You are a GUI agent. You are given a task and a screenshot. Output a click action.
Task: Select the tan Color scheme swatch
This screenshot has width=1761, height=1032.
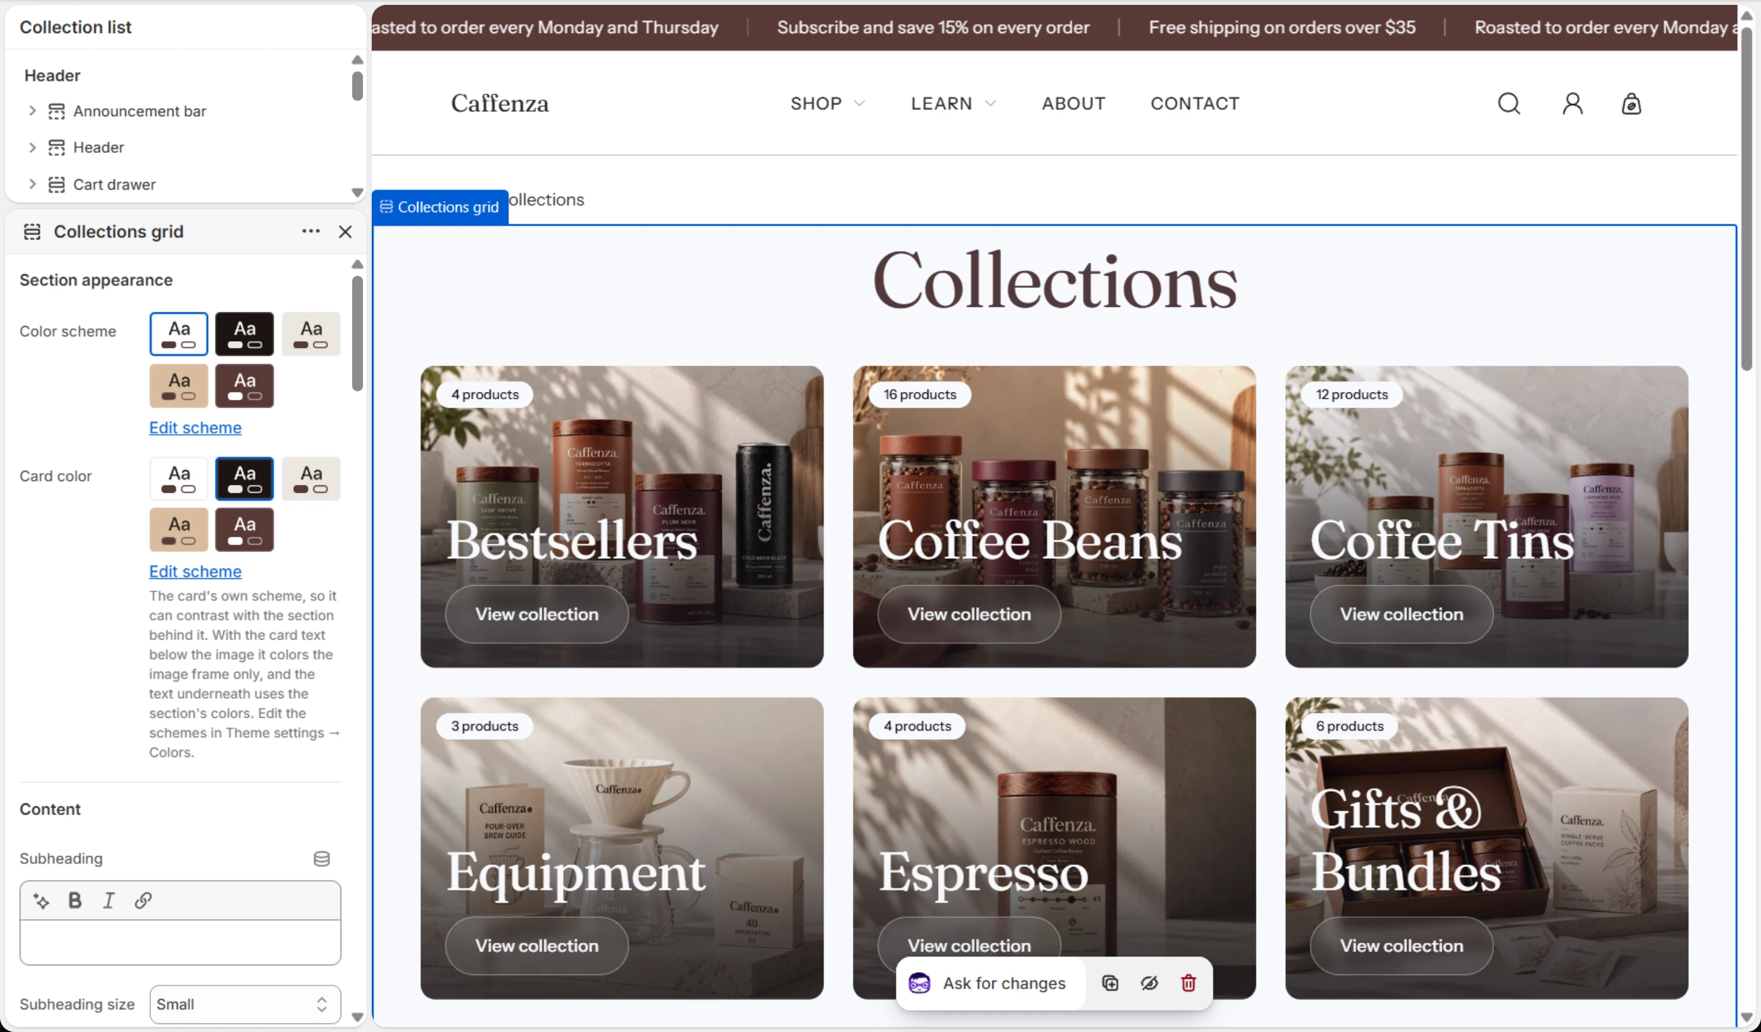coord(178,386)
